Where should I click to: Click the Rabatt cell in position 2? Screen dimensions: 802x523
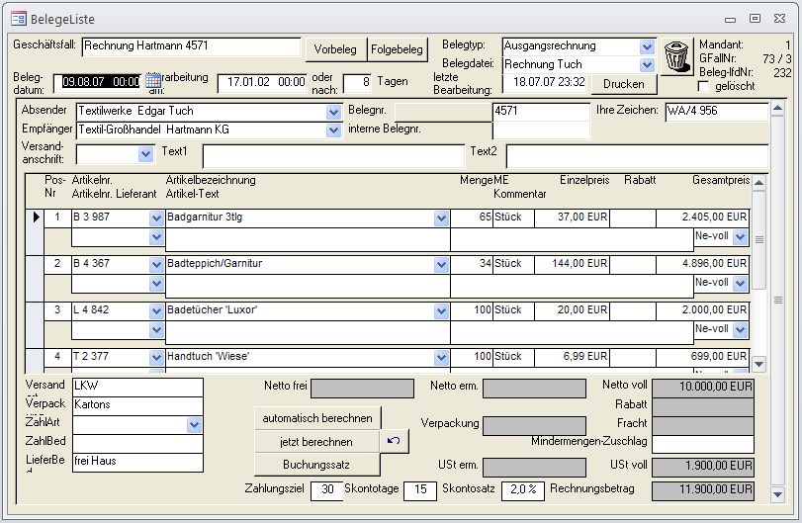[x=632, y=264]
